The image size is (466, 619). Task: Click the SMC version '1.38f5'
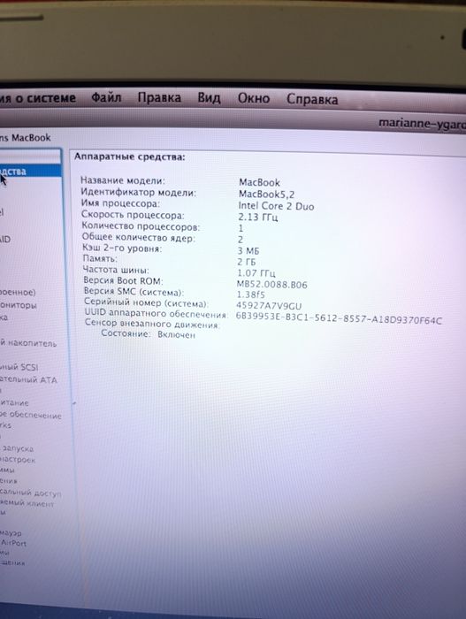click(x=251, y=294)
